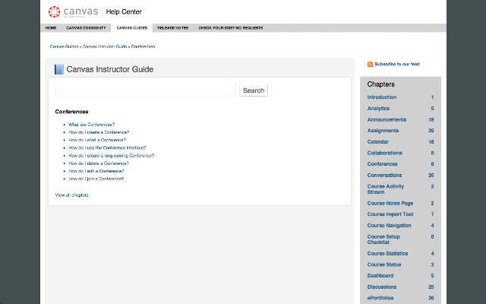Open the Course Home Page chapter
The height and width of the screenshot is (304, 486).
coord(390,203)
